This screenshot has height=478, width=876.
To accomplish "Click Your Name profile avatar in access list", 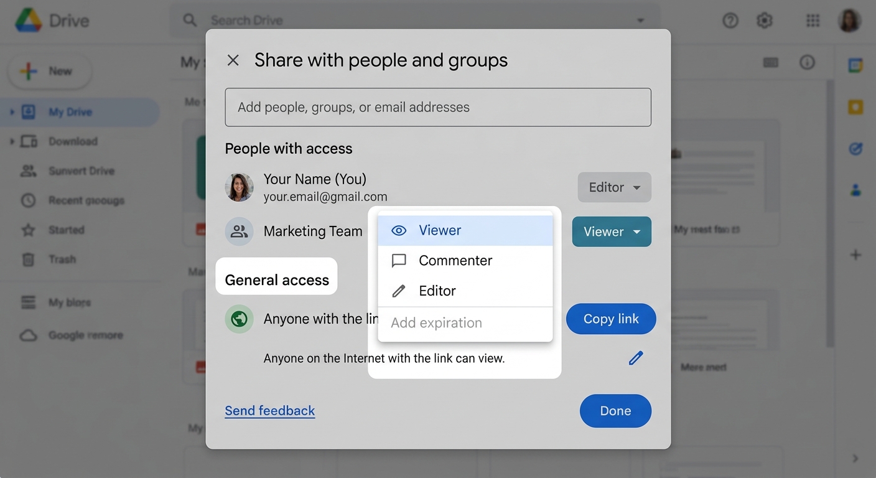I will pyautogui.click(x=239, y=187).
